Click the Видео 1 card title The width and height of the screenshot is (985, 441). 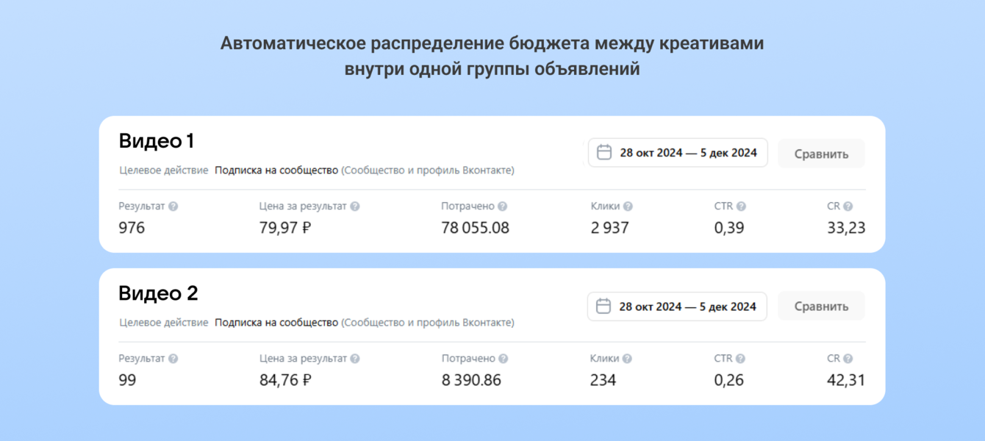tap(157, 141)
